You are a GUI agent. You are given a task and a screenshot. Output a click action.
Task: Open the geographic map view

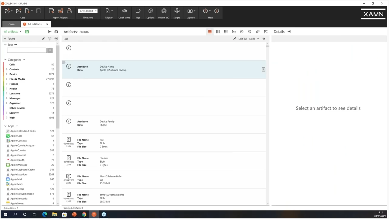(250, 32)
